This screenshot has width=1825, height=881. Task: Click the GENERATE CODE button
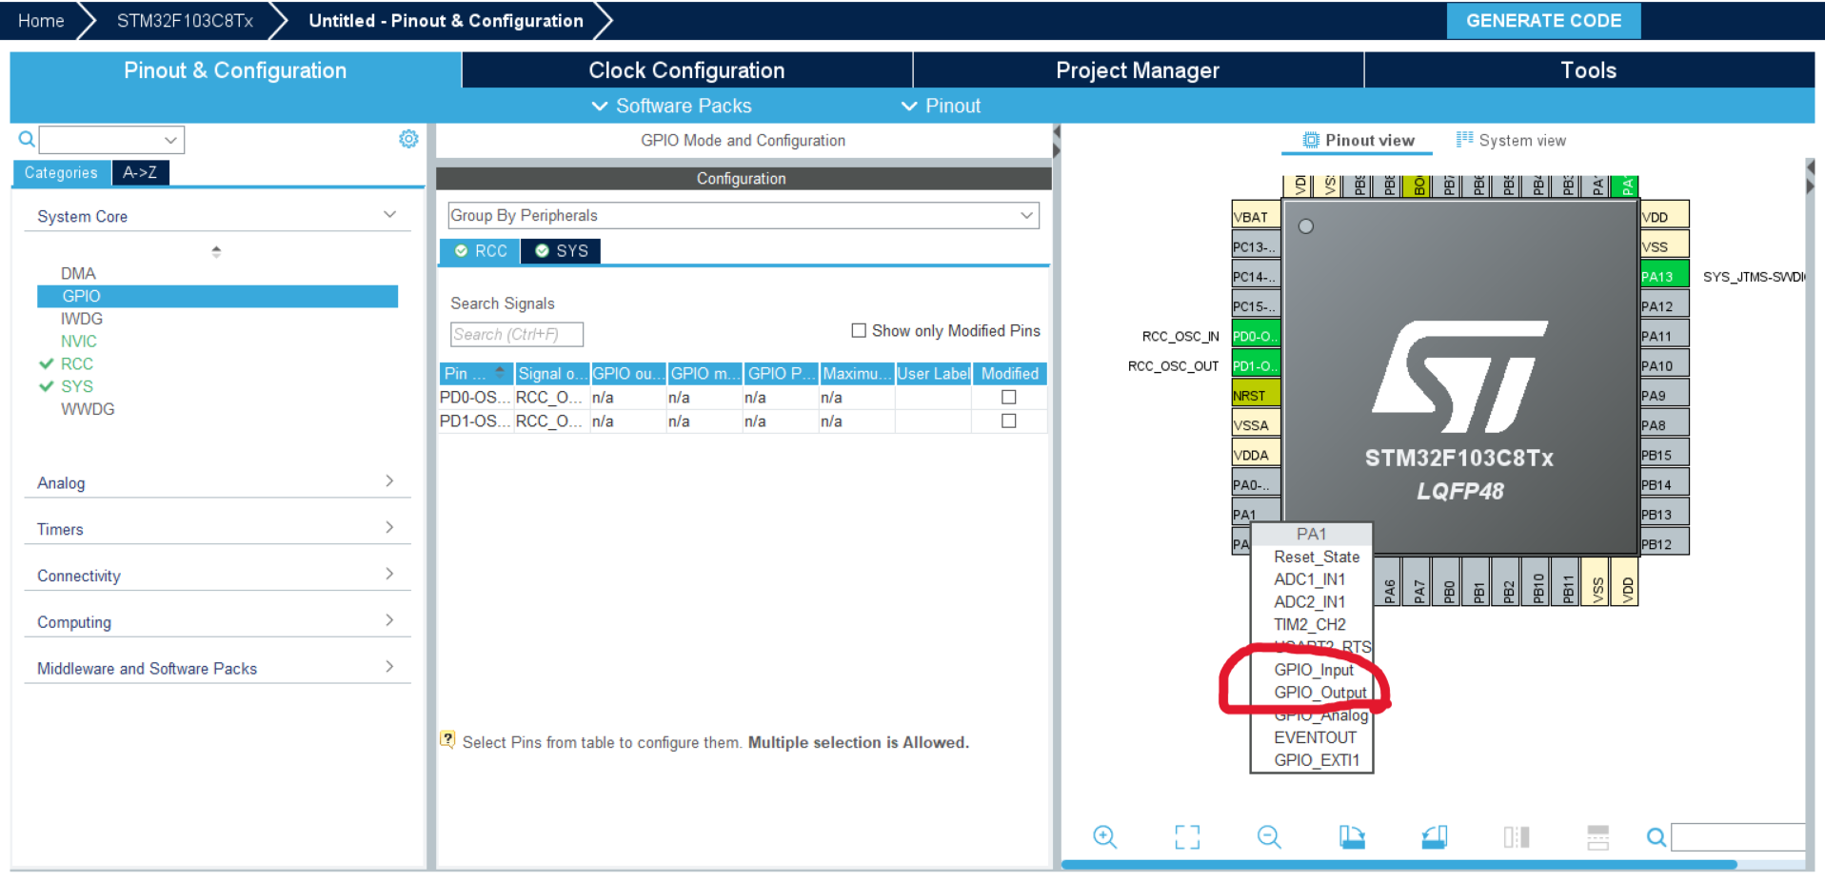point(1543,21)
